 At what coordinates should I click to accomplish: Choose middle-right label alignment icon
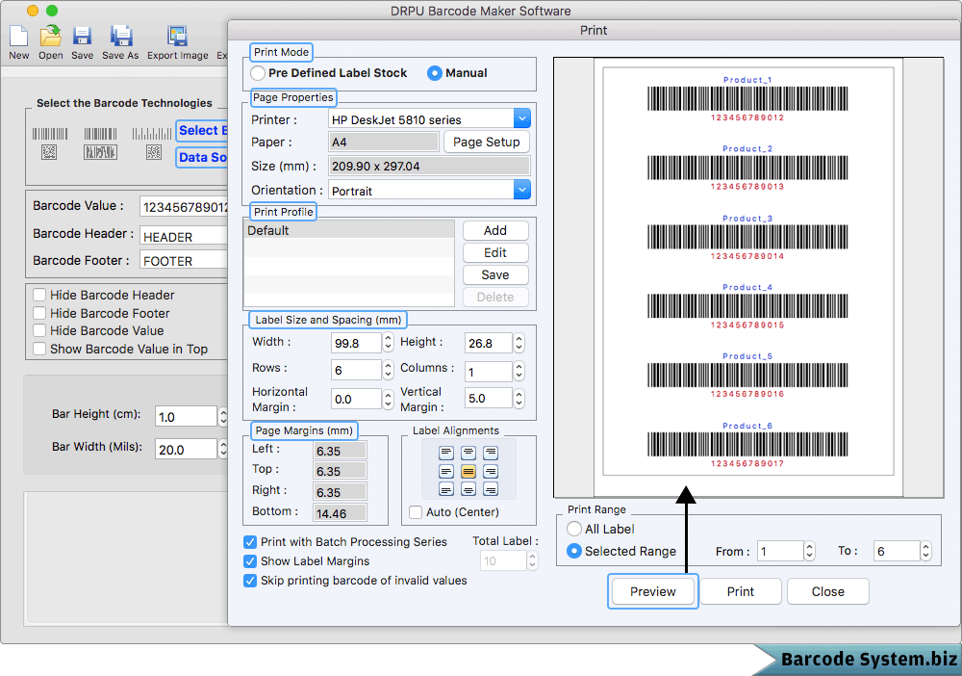(491, 472)
